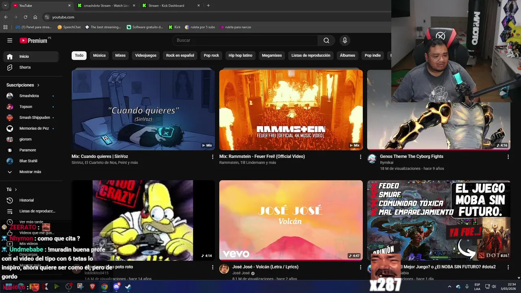Open the YouTube hamburger guide menu

click(x=10, y=40)
